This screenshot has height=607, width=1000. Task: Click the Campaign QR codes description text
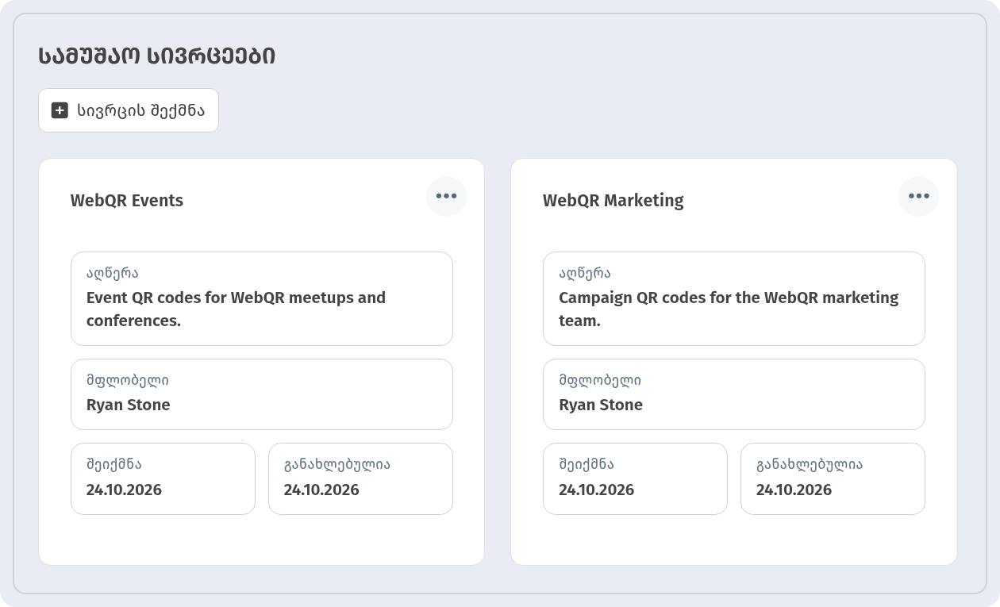729,309
